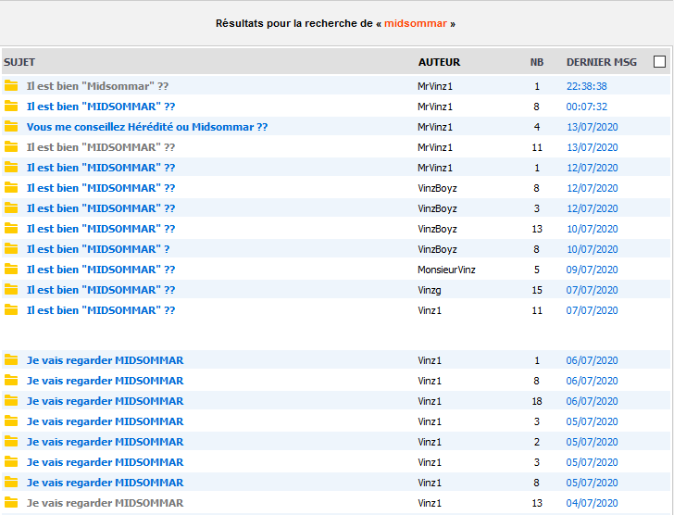Click DERNIER MSG column header

[602, 62]
